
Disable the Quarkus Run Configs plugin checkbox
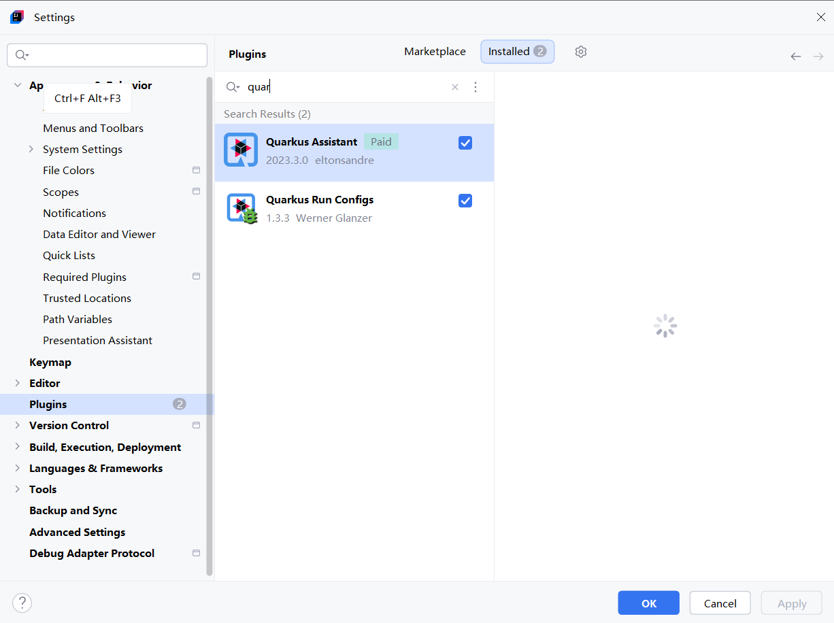pyautogui.click(x=465, y=201)
